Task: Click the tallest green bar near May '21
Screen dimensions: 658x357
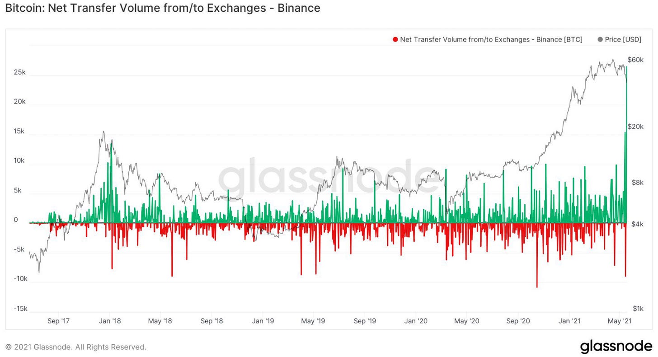Action: coord(627,145)
